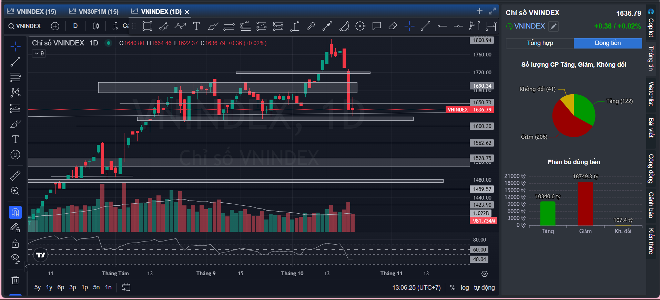
Task: Switch to the Dòng tiền tab
Action: (608, 43)
